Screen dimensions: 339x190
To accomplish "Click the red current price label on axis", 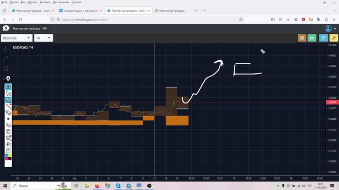I will coord(332,102).
